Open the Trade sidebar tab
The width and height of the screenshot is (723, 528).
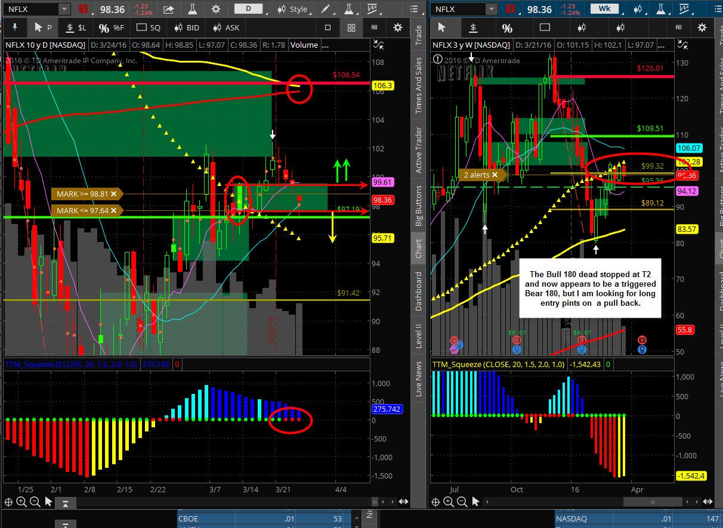[419, 36]
